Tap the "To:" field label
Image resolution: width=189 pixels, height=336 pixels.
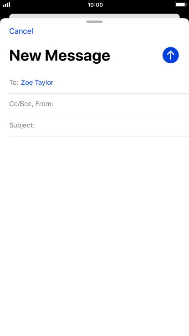coord(14,82)
